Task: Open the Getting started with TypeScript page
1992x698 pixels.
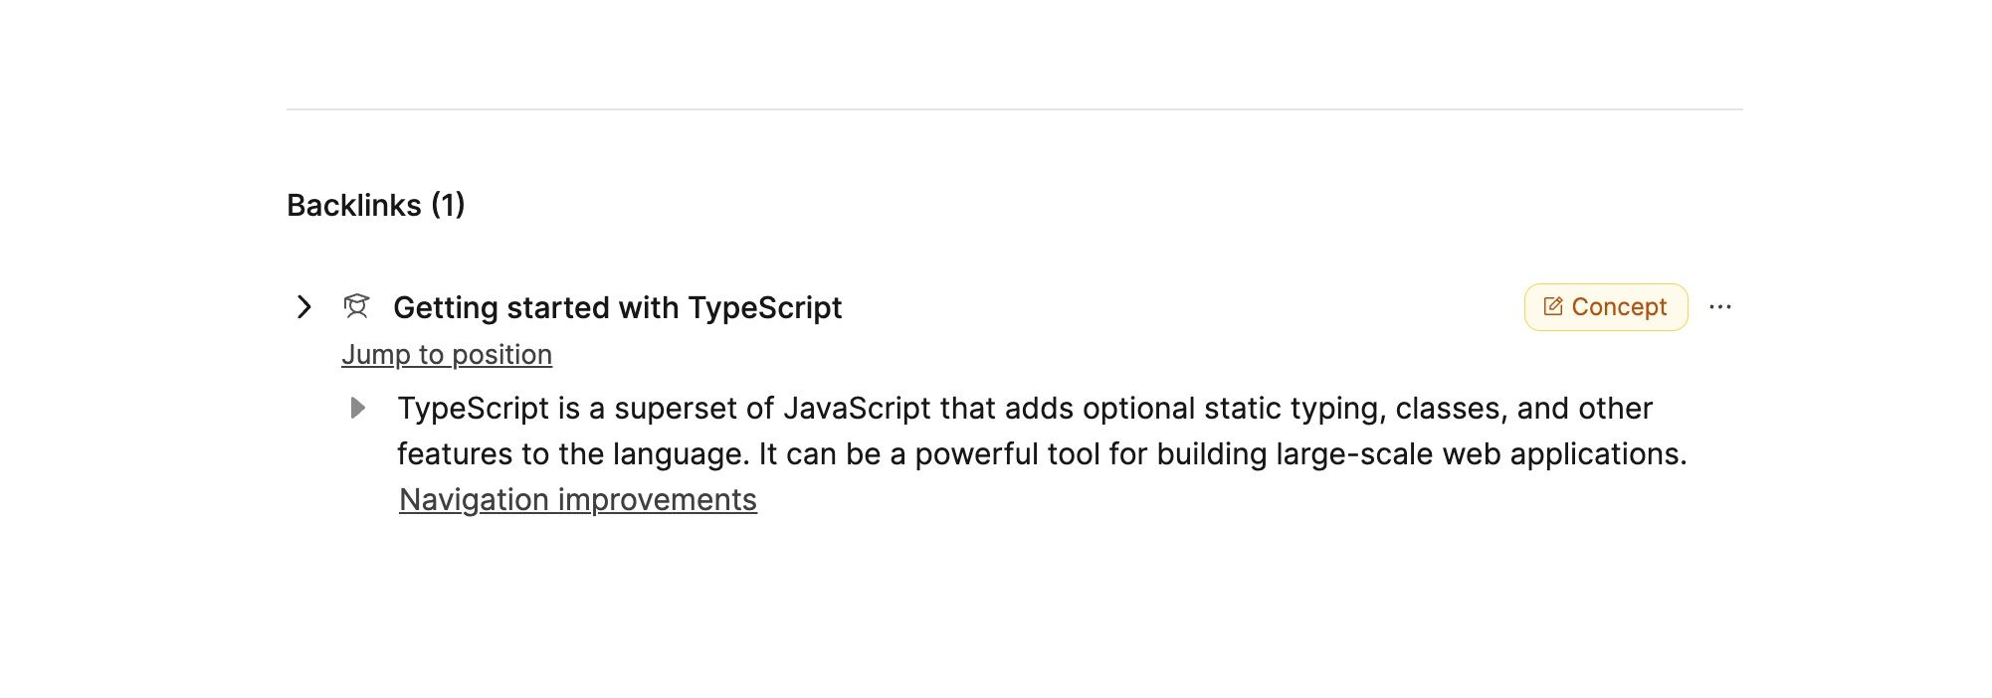Action: coord(617,308)
